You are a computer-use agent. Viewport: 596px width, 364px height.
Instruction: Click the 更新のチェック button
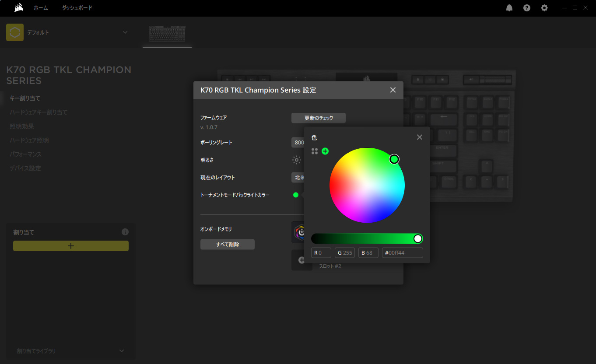click(319, 118)
